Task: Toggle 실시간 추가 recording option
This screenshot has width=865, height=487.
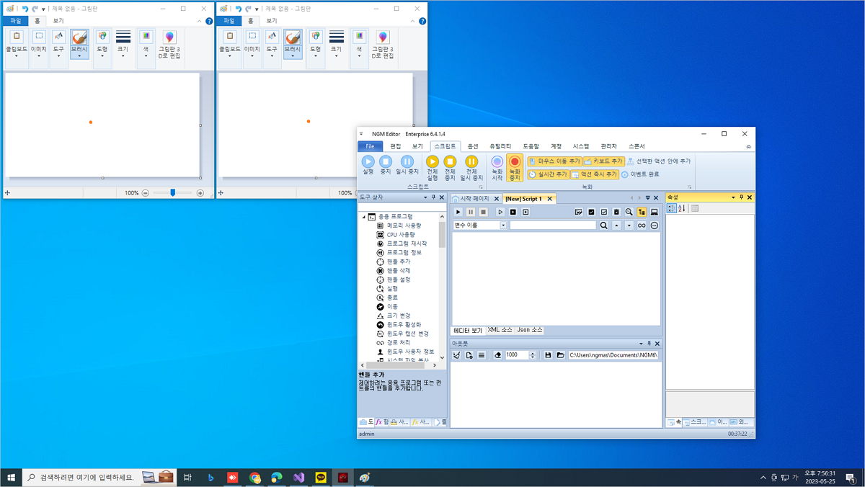Action: 548,174
